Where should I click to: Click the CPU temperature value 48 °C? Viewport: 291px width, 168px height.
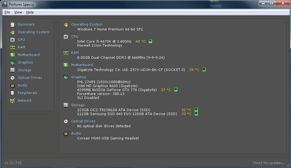141,41
